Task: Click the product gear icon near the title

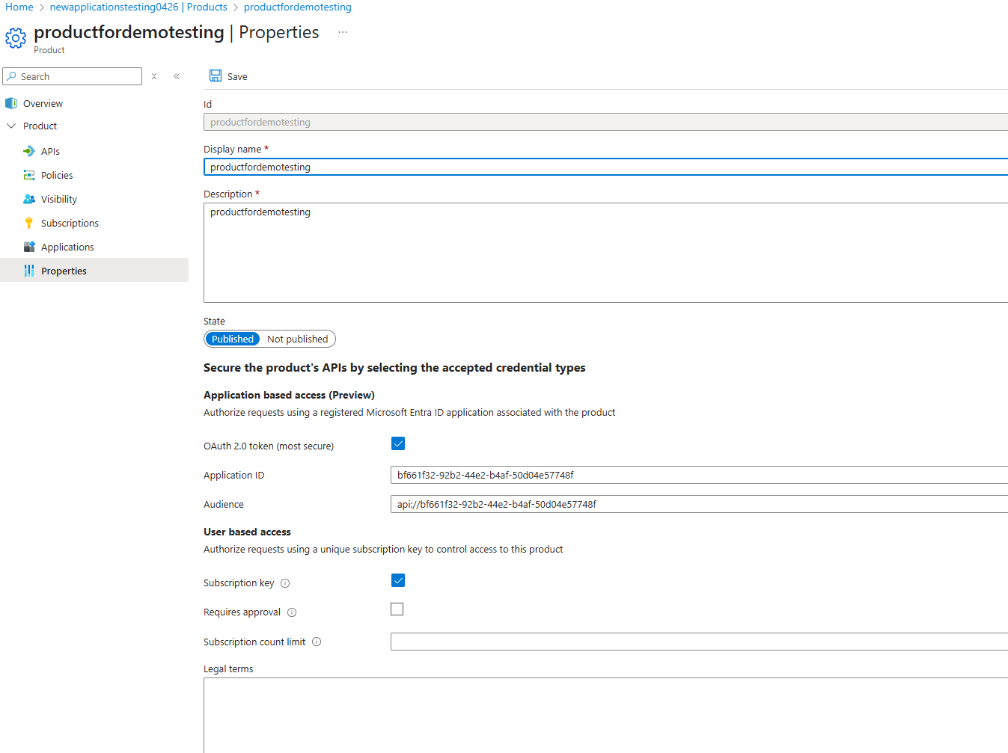Action: pos(16,37)
